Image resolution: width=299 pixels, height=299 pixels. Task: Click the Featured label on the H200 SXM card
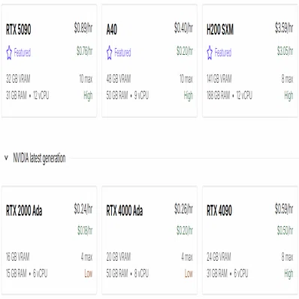pos(223,53)
